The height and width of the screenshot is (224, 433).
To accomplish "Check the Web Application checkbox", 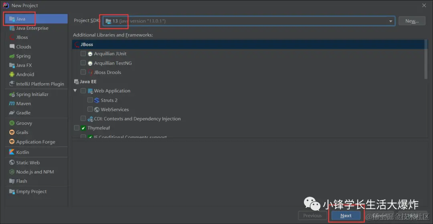I will click(83, 91).
